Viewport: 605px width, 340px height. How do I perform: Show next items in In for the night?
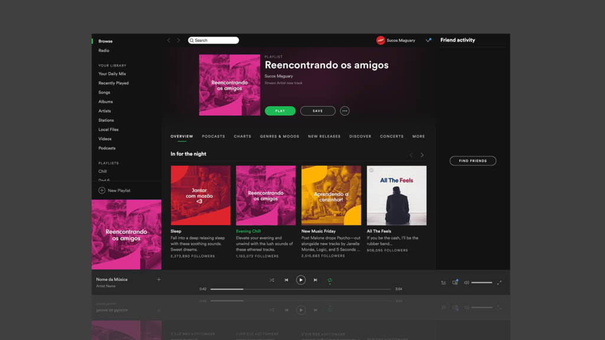pos(422,155)
